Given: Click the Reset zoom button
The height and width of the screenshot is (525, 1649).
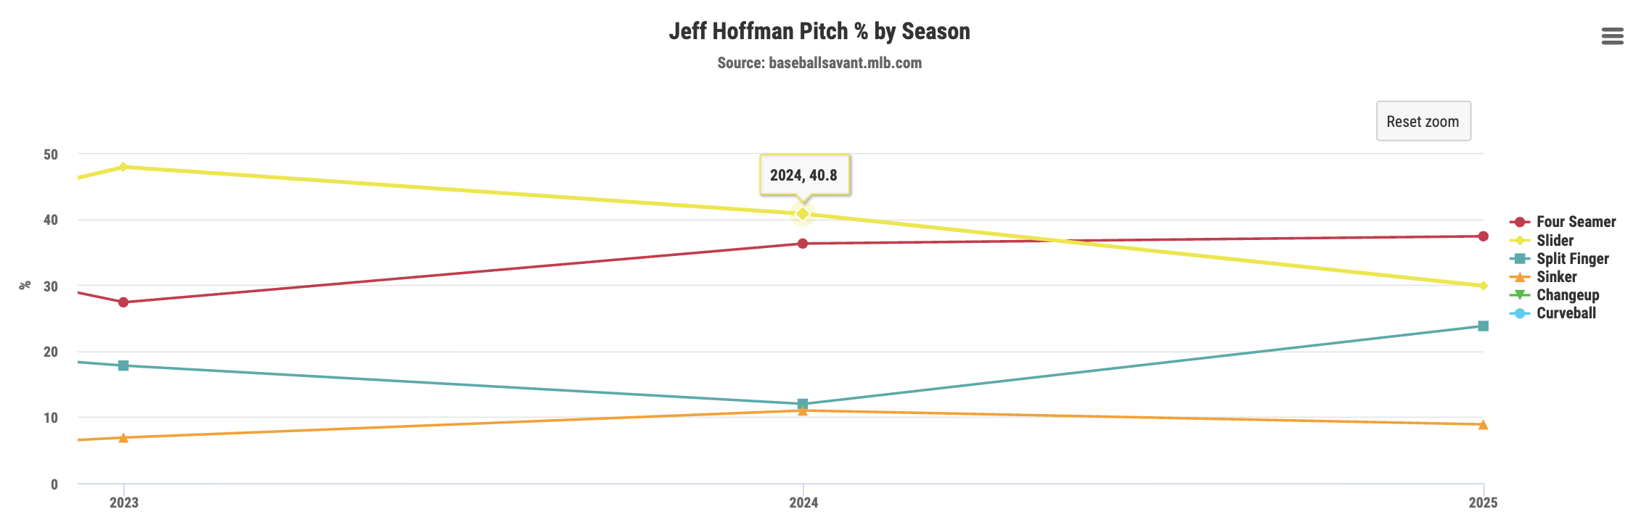Looking at the screenshot, I should pyautogui.click(x=1423, y=121).
